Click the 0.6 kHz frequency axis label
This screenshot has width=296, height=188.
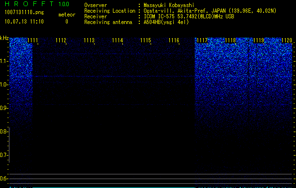(4, 179)
